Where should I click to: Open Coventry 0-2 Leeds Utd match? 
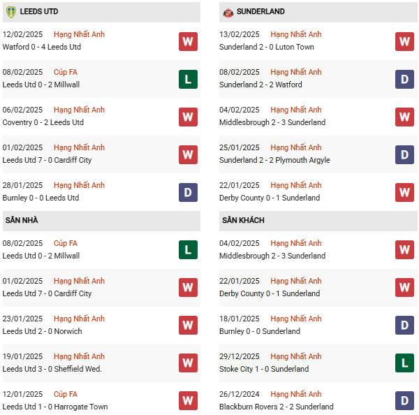tap(43, 122)
